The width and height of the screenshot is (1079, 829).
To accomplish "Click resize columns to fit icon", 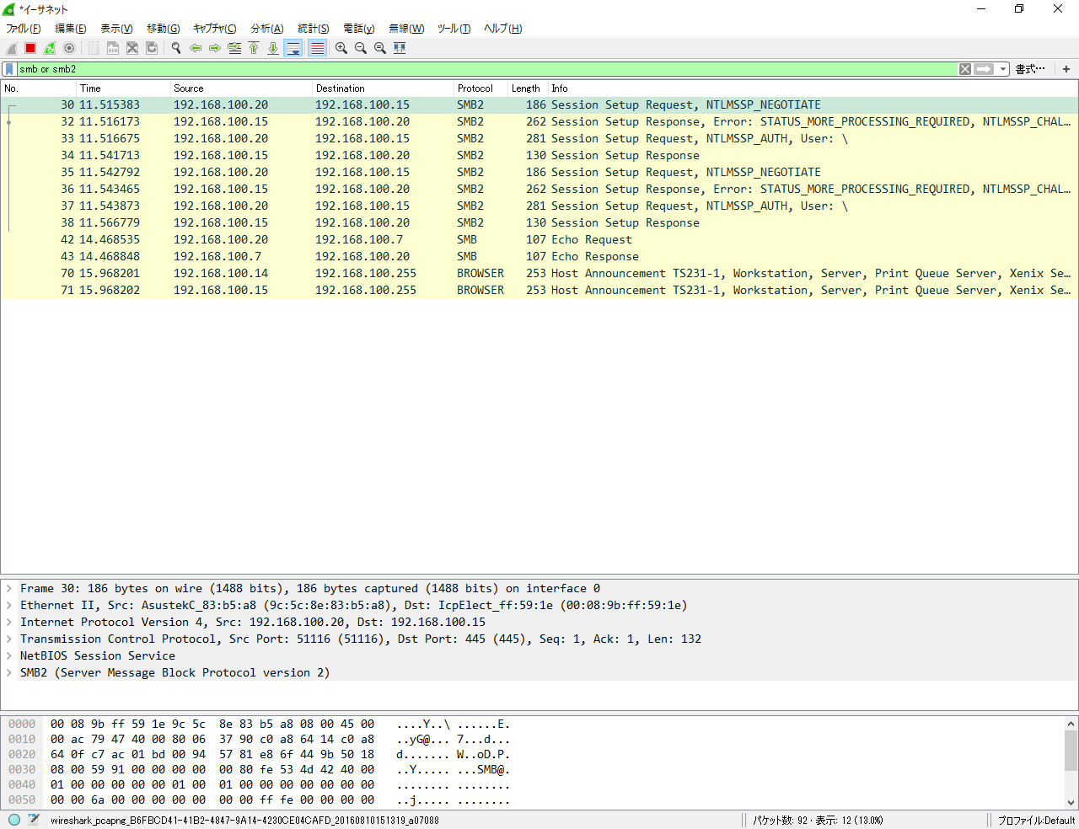I will click(x=400, y=48).
